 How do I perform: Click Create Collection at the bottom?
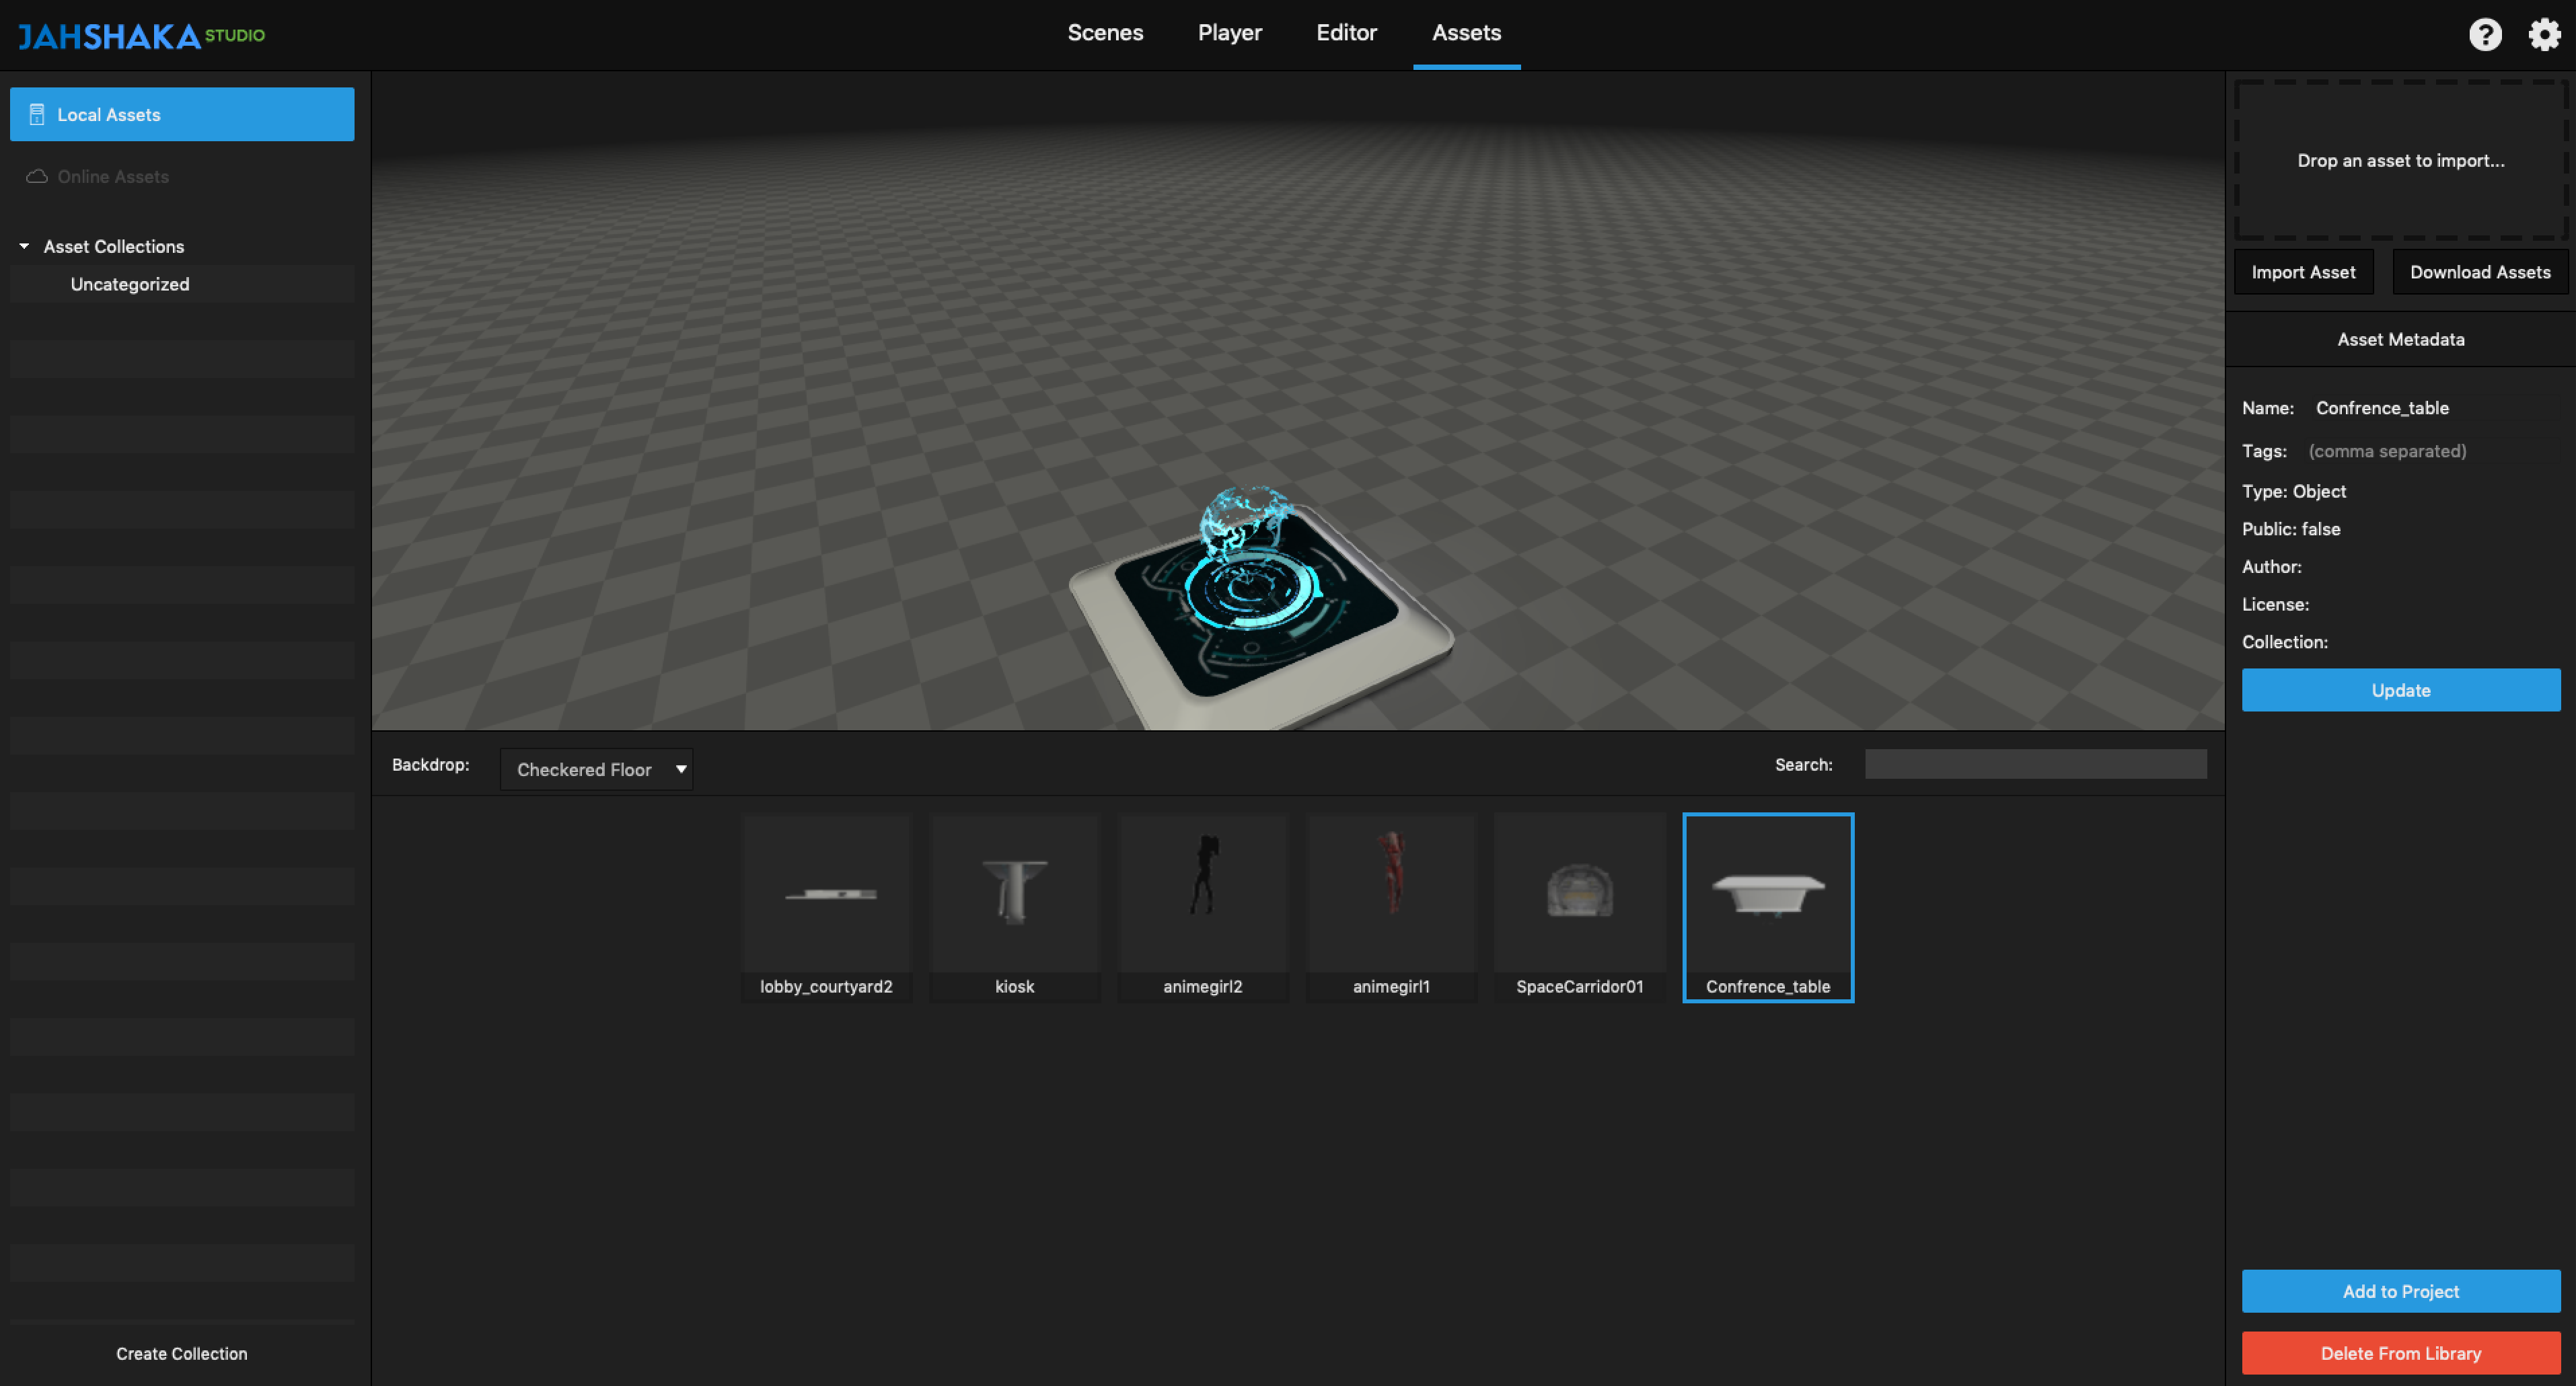click(x=182, y=1353)
